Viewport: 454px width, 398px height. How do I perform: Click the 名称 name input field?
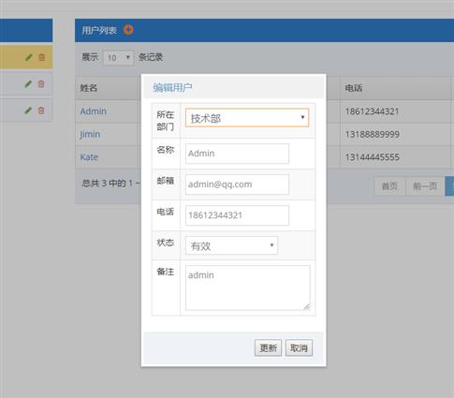pyautogui.click(x=237, y=154)
